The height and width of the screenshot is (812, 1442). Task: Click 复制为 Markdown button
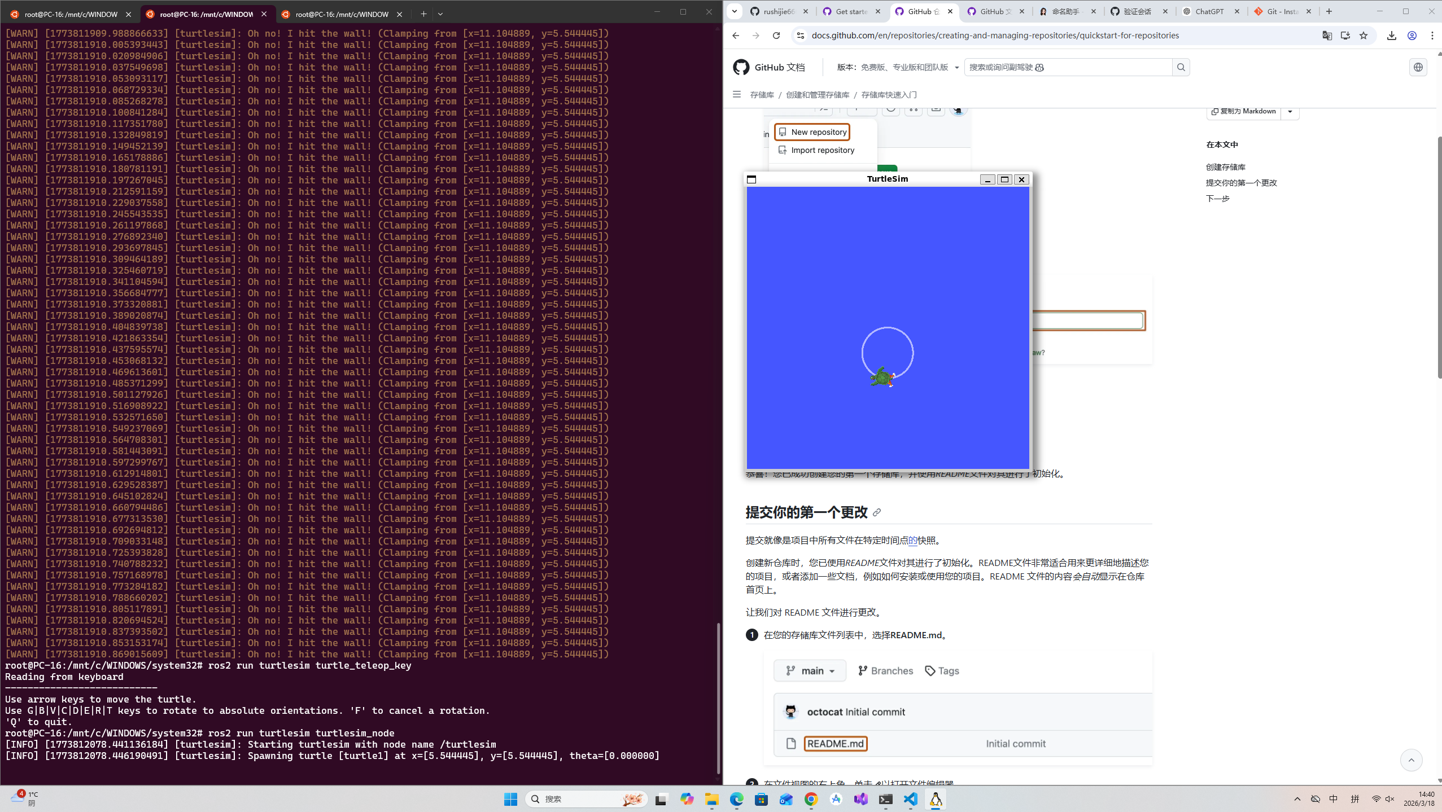1244,111
